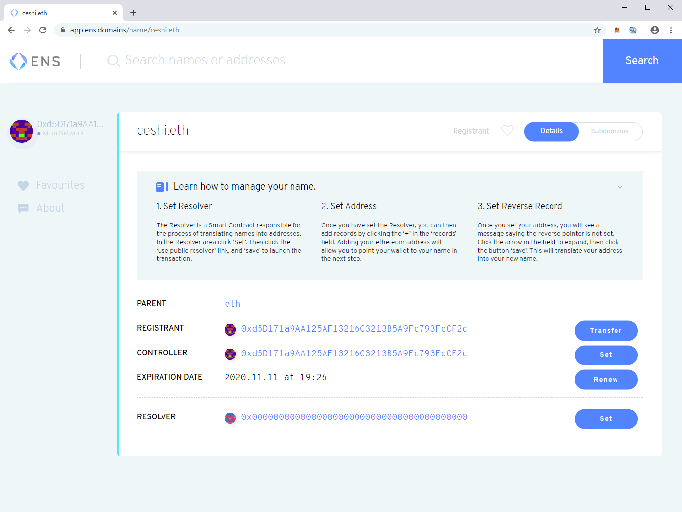Open the controller address link
Screen dimensions: 682x512
(354, 353)
